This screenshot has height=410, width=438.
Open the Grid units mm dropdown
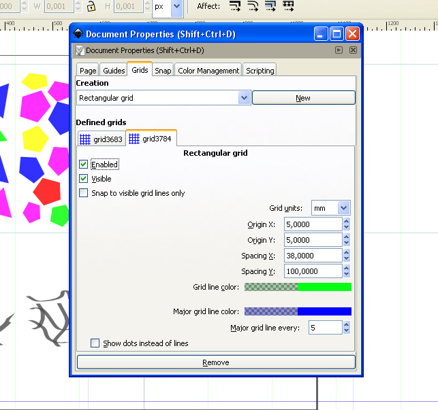(343, 208)
